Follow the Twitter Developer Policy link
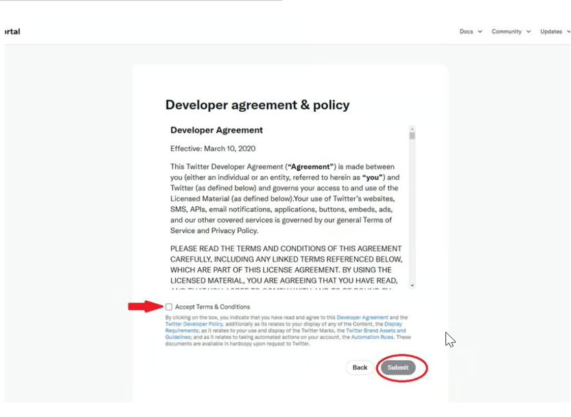 point(194,324)
